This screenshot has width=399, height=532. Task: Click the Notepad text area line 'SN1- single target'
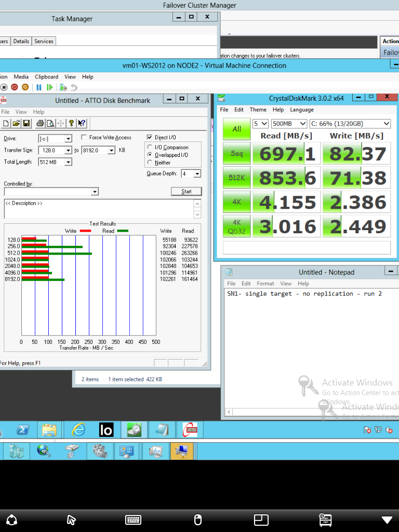pos(304,294)
